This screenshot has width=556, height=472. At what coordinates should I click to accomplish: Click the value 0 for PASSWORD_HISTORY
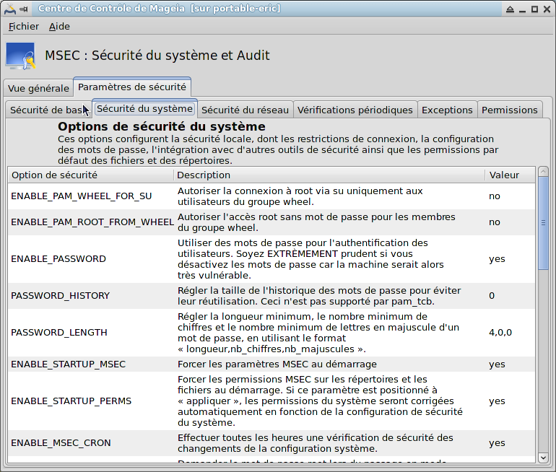(x=492, y=296)
